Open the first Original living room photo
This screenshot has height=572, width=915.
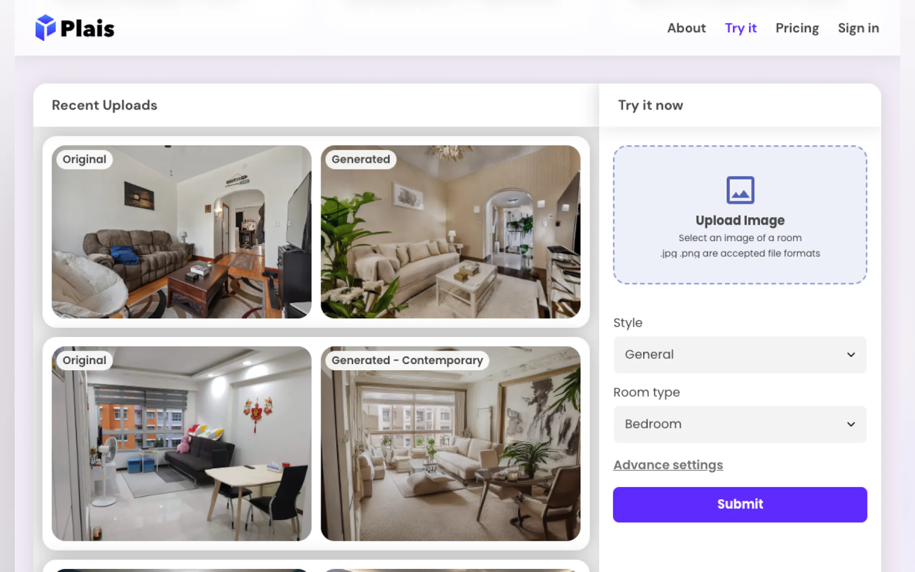click(x=182, y=242)
